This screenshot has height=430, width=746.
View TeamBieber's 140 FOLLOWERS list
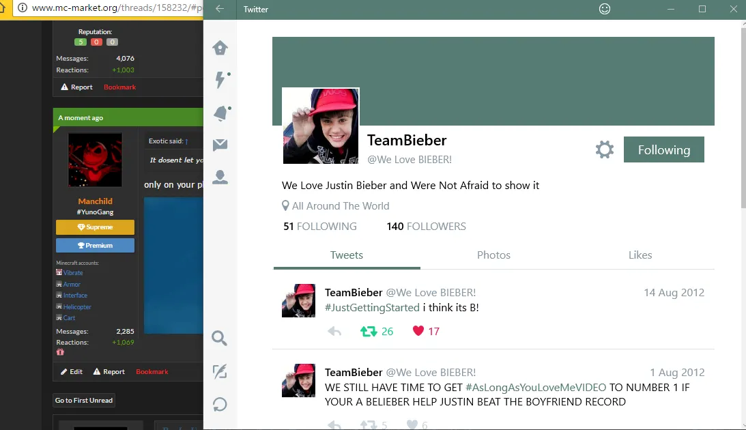(427, 227)
